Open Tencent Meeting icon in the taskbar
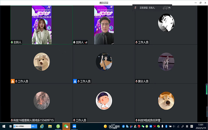The height and width of the screenshot is (130, 208). point(74,126)
